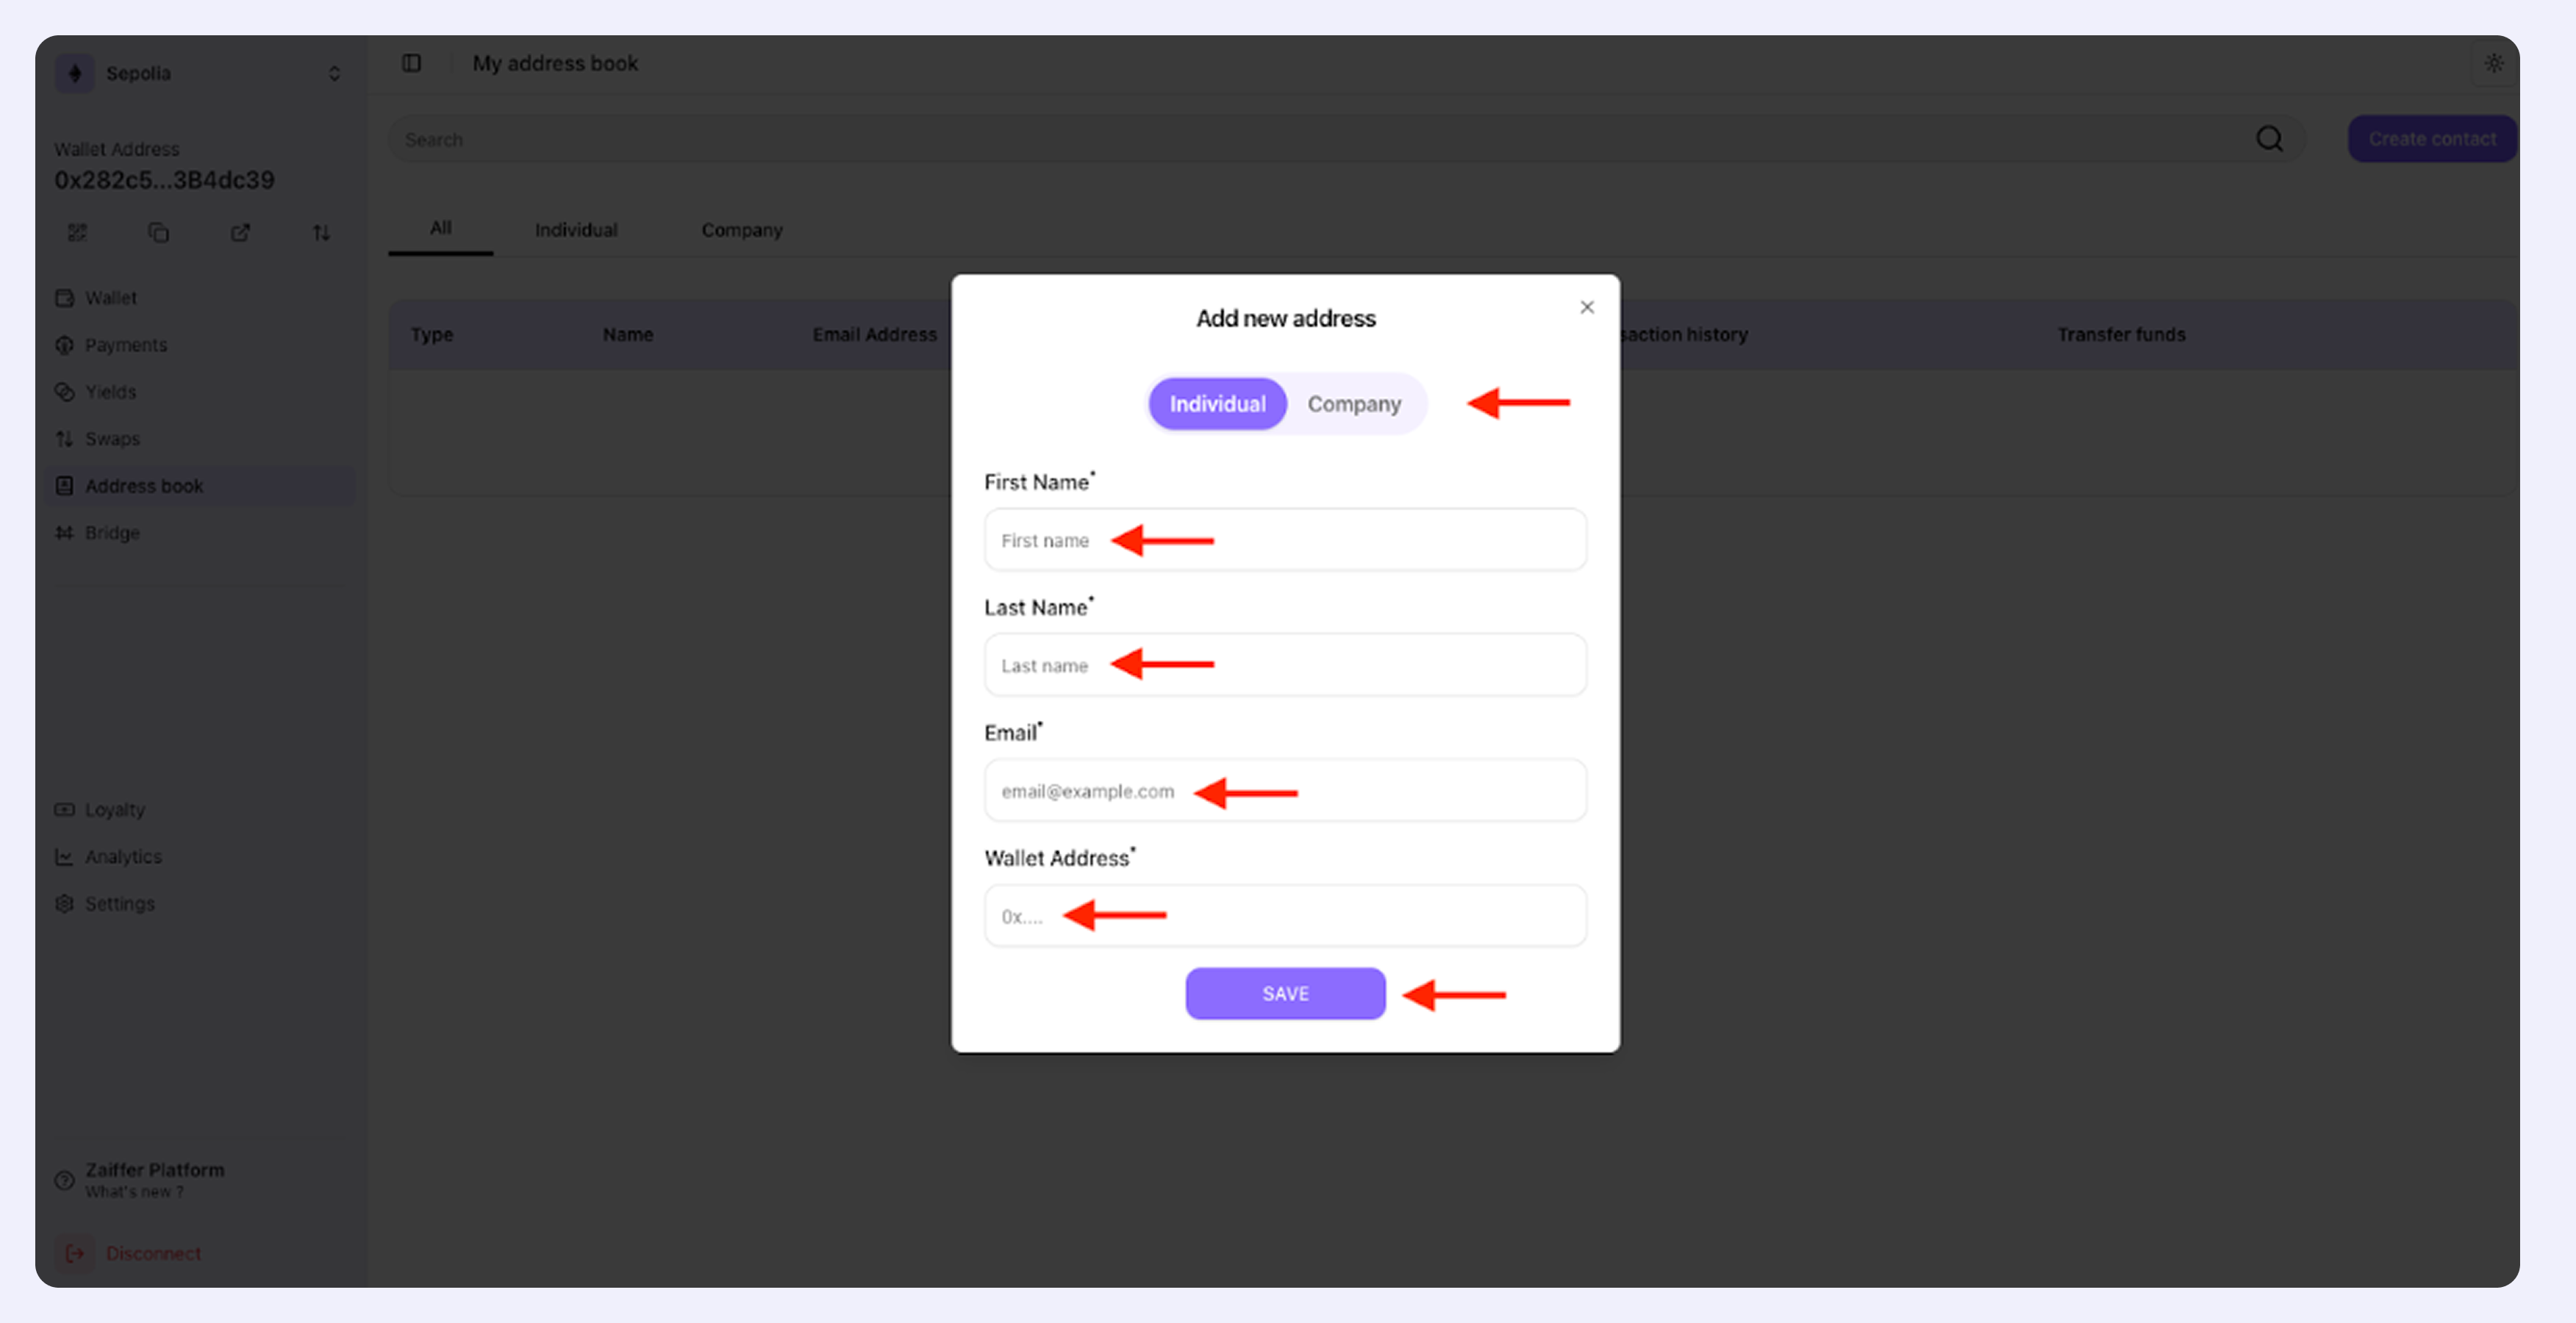Toggle the light/dark theme icon
The width and height of the screenshot is (2576, 1323).
(x=2494, y=63)
